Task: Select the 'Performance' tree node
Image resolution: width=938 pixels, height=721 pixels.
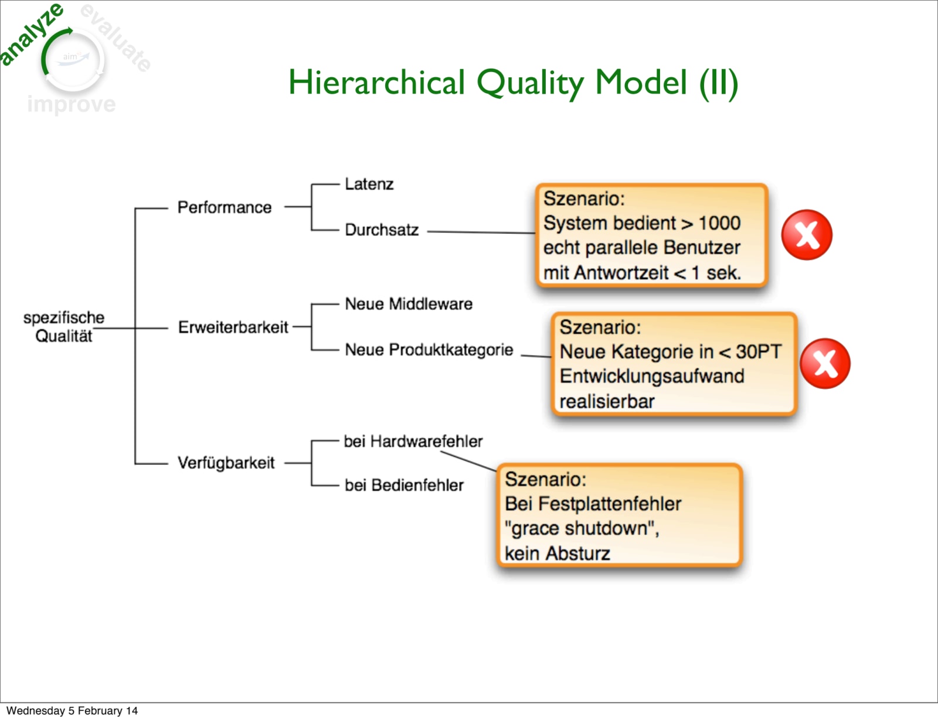Action: pos(225,207)
